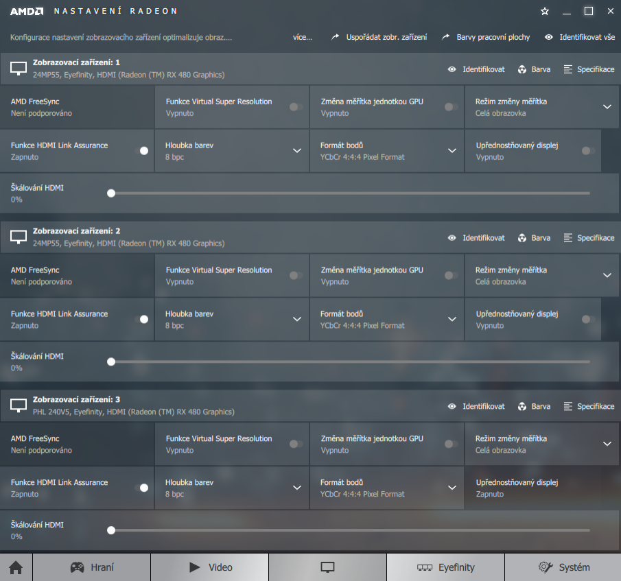This screenshot has width=621, height=581.
Task: Open Barvy pracovní plochy label
Action: click(x=493, y=37)
